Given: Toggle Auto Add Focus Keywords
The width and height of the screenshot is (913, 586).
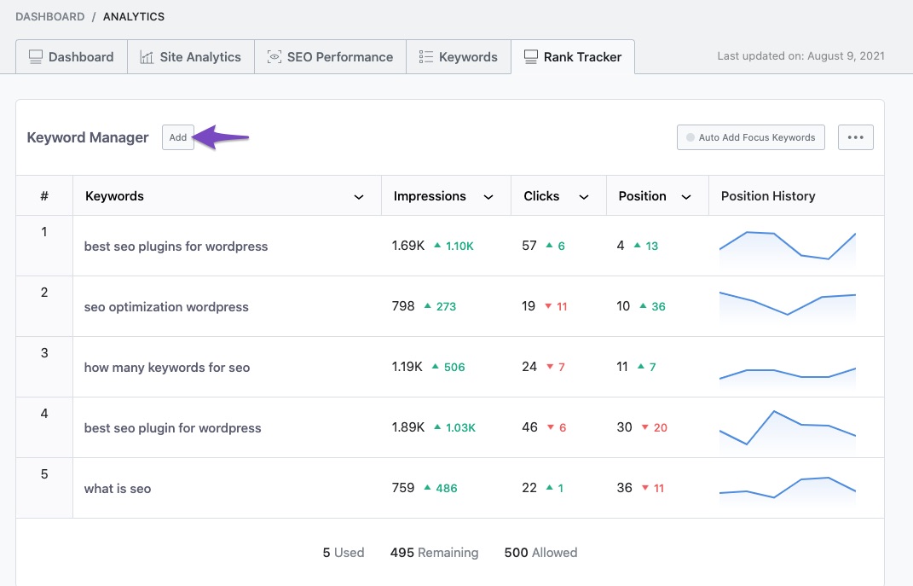Looking at the screenshot, I should [x=750, y=137].
